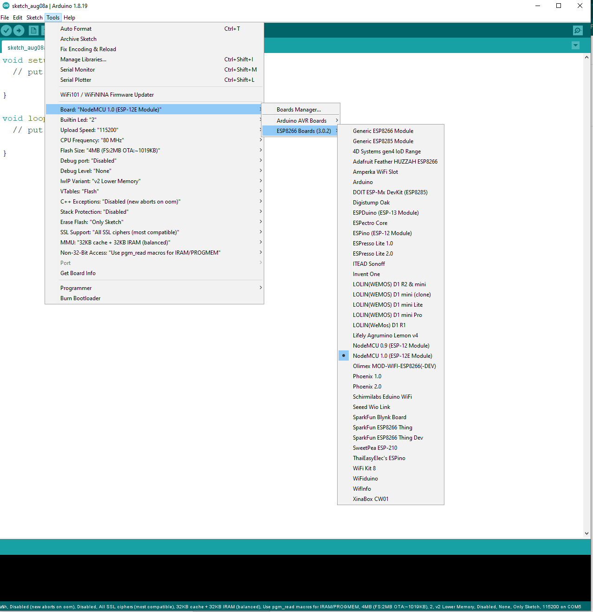Select NodeMCU 0.9 (ESP-12 Module) board
This screenshot has width=593, height=612.
(x=391, y=346)
